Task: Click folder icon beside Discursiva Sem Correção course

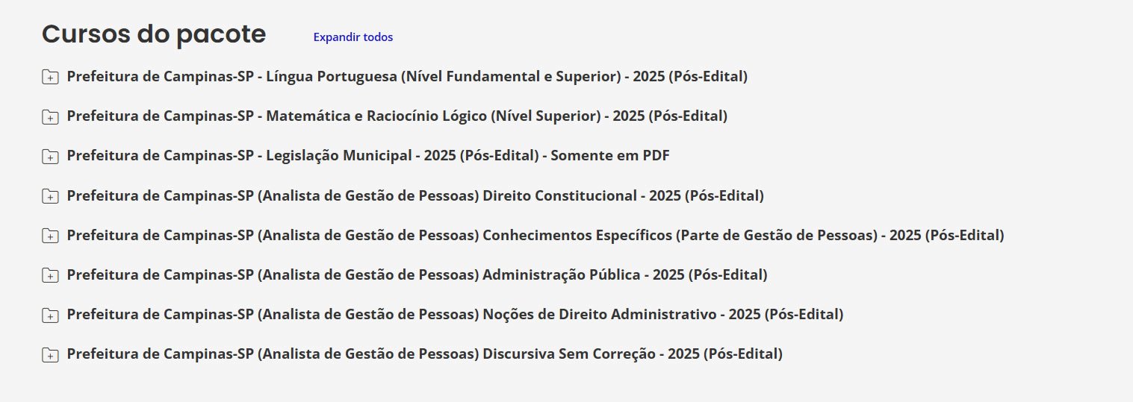Action: click(49, 355)
